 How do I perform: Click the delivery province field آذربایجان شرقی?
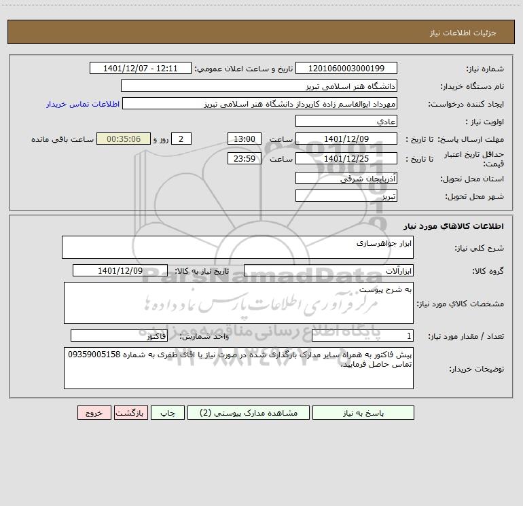[x=346, y=178]
